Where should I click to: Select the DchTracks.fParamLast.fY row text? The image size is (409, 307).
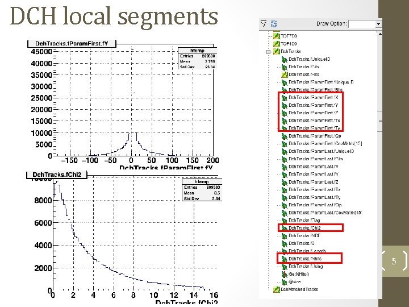[x=314, y=175]
